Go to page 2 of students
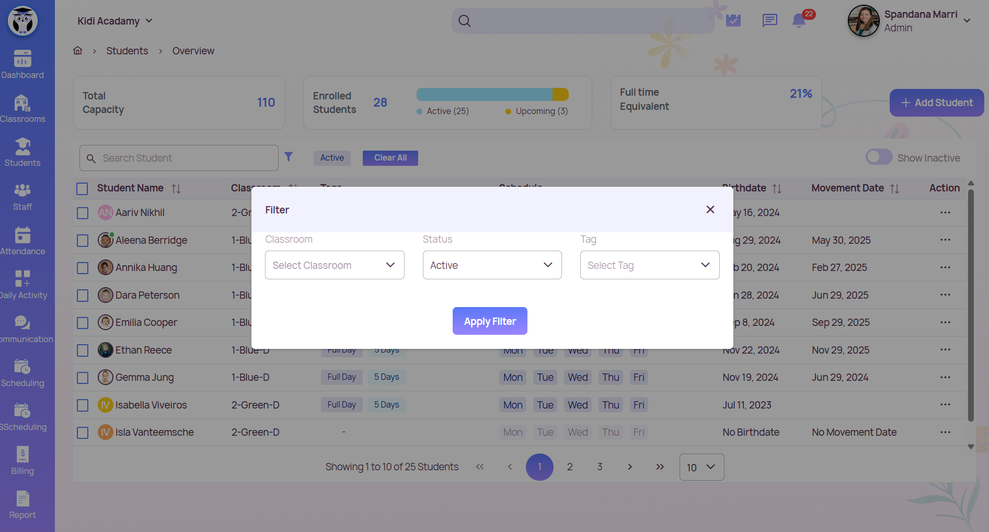This screenshot has width=989, height=532. 570,467
